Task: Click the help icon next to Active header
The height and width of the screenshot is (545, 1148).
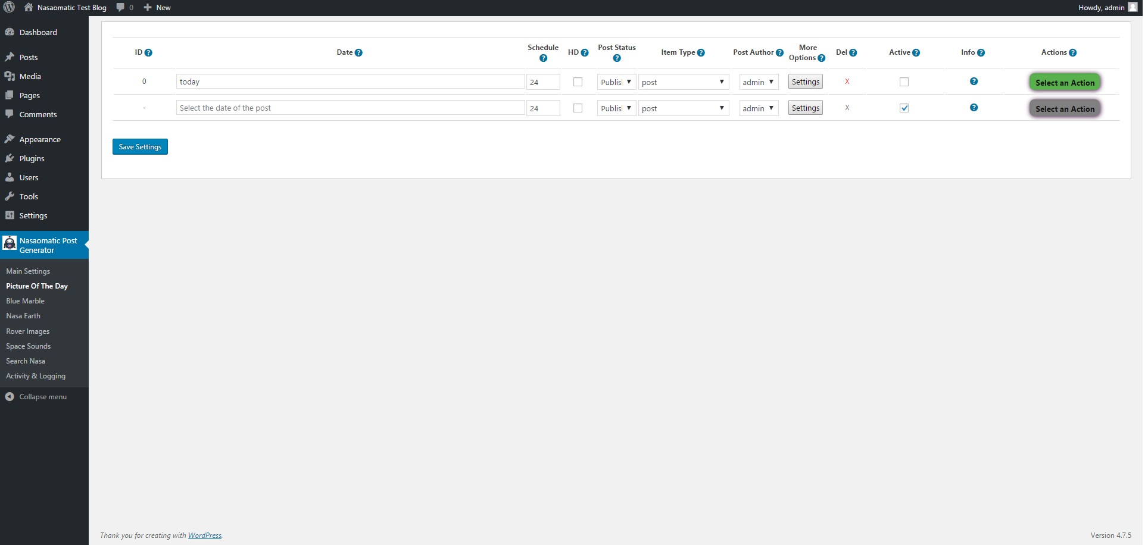Action: coord(916,53)
